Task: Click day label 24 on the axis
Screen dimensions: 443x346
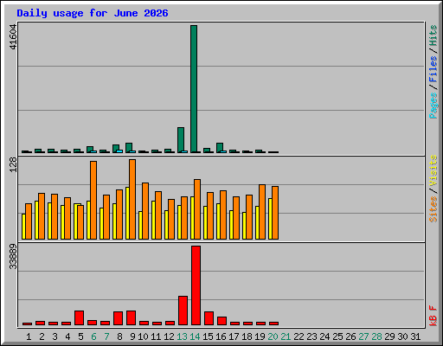Action: click(x=324, y=336)
